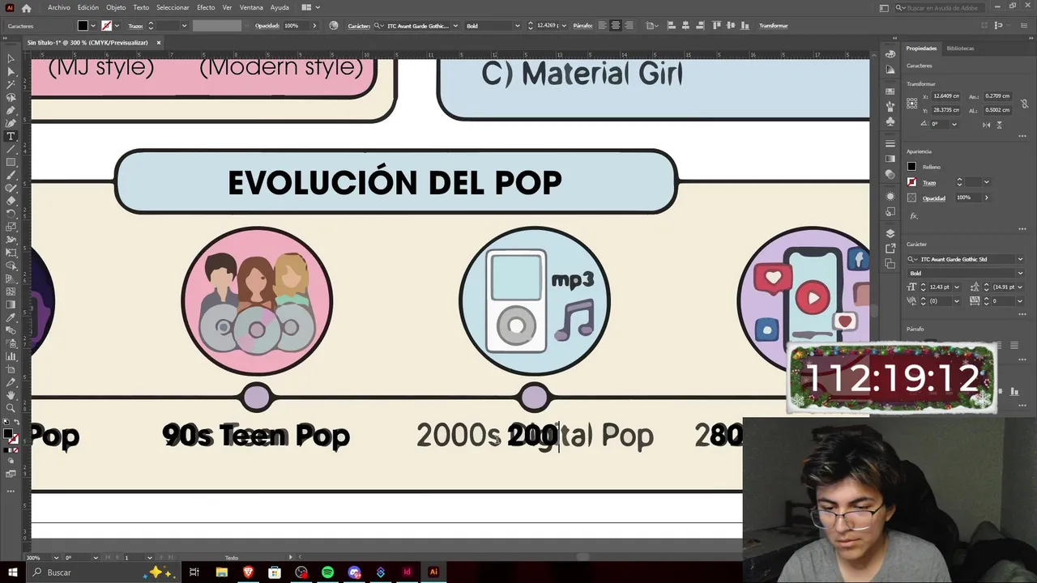Viewport: 1037px width, 583px height.
Task: Click Relleno black fill swatch
Action: 912,167
